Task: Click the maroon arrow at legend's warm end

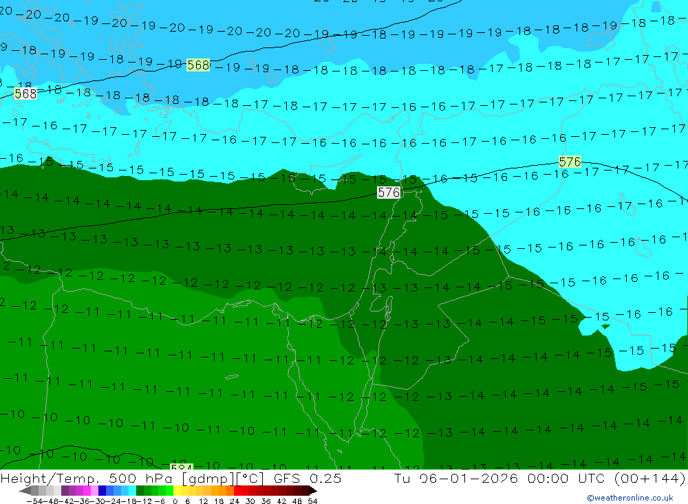Action: click(x=312, y=491)
